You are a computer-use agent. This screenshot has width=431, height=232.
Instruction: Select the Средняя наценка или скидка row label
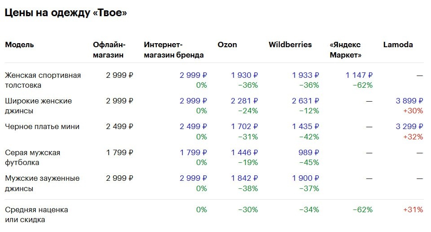36,214
